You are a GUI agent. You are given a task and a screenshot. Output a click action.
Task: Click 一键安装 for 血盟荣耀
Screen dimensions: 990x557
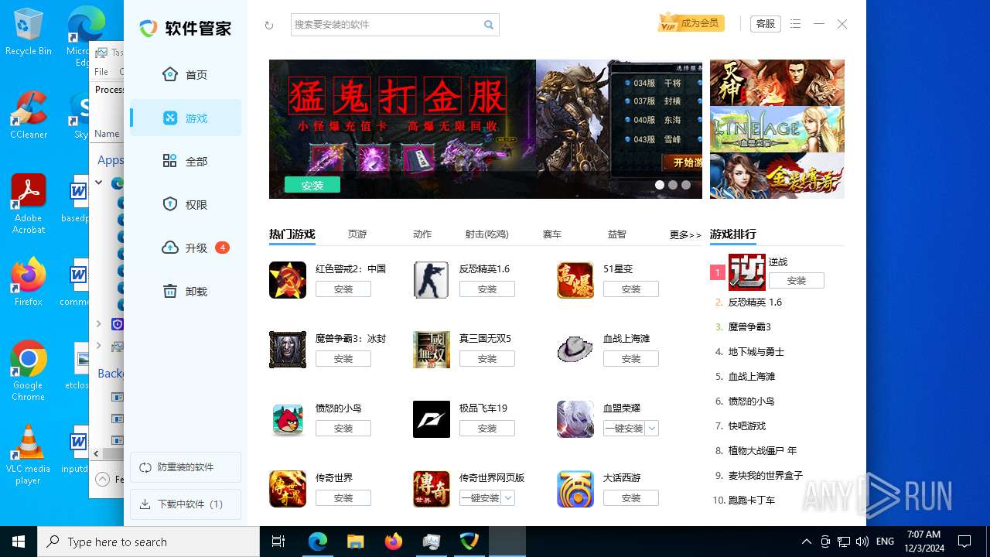point(624,428)
